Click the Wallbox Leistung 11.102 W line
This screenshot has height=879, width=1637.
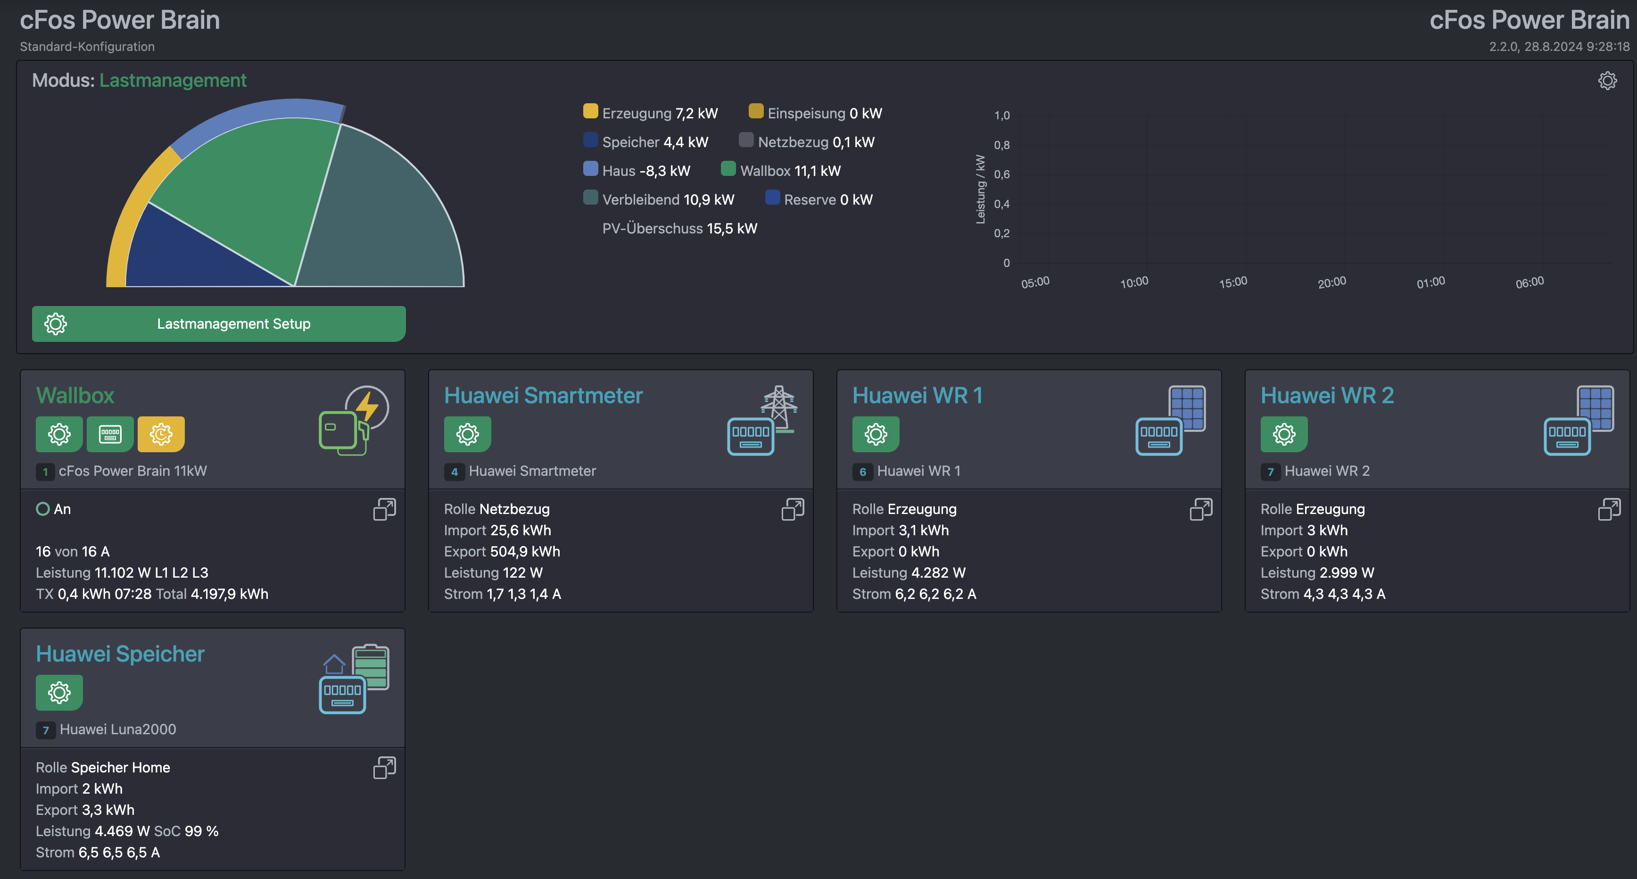[x=122, y=572]
